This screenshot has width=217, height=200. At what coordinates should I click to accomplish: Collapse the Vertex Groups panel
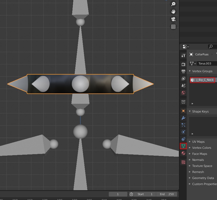click(x=190, y=71)
